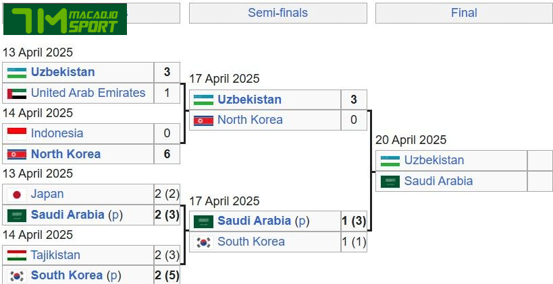Open North Korea link in quarter-finals
The width and height of the screenshot is (553, 284).
coord(65,154)
